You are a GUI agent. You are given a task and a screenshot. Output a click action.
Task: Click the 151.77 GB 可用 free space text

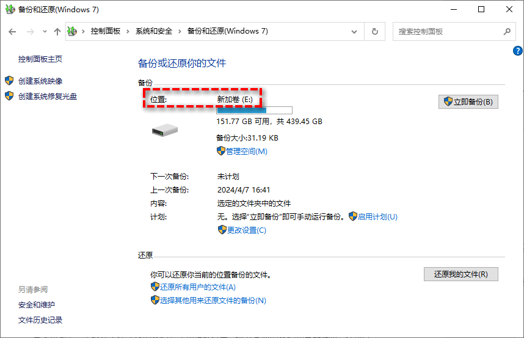pos(243,122)
